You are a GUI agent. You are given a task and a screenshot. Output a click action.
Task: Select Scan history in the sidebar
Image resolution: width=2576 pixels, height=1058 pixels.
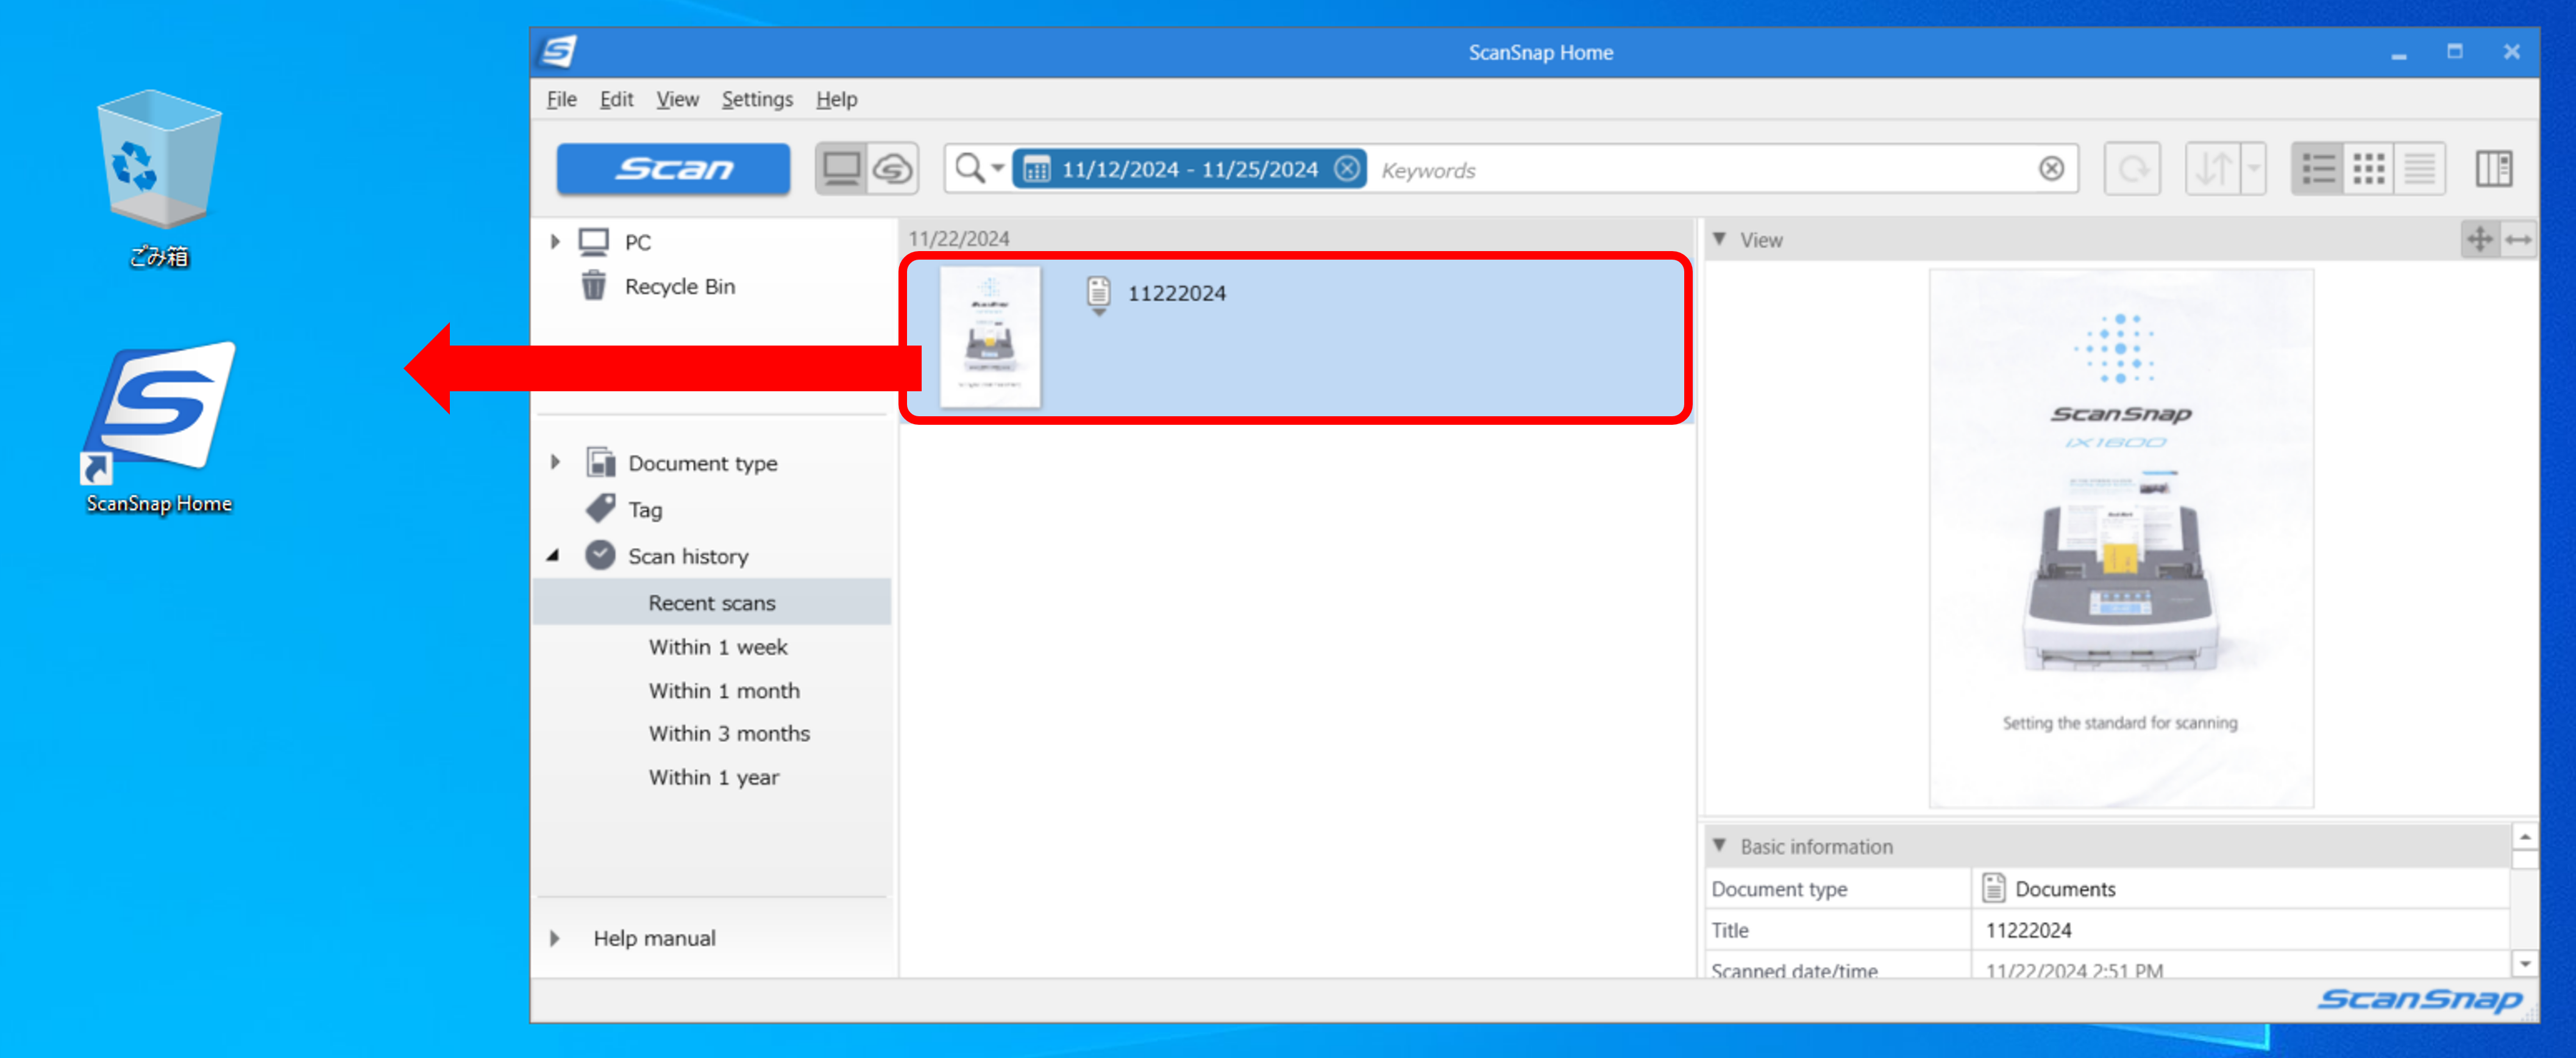(688, 556)
